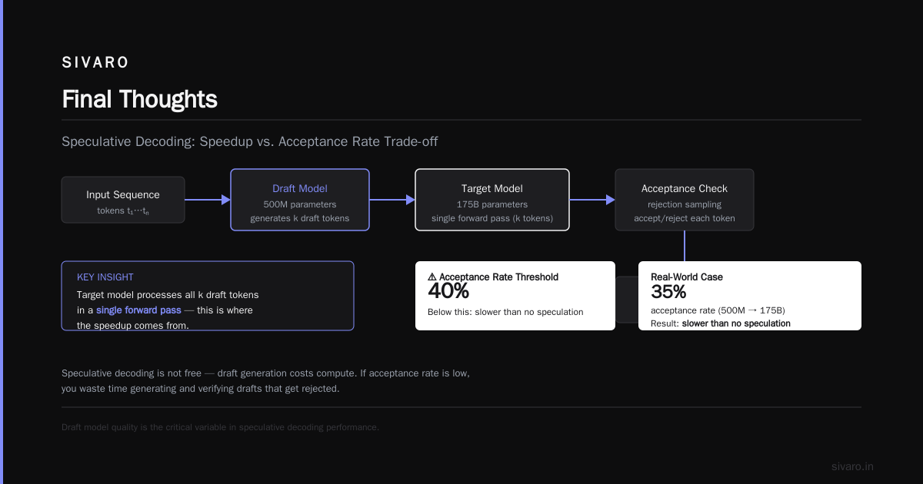Click the sivaro.in website link

coord(853,466)
